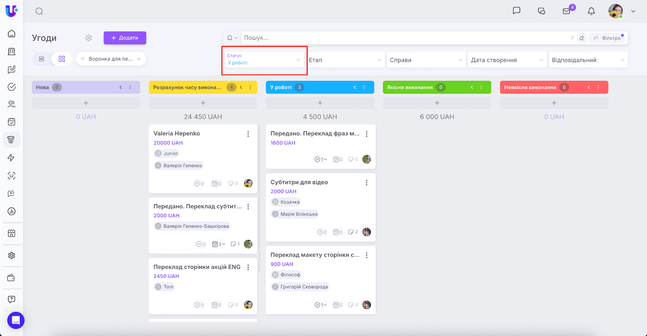Click the Додати button
The image size is (647, 336).
125,38
